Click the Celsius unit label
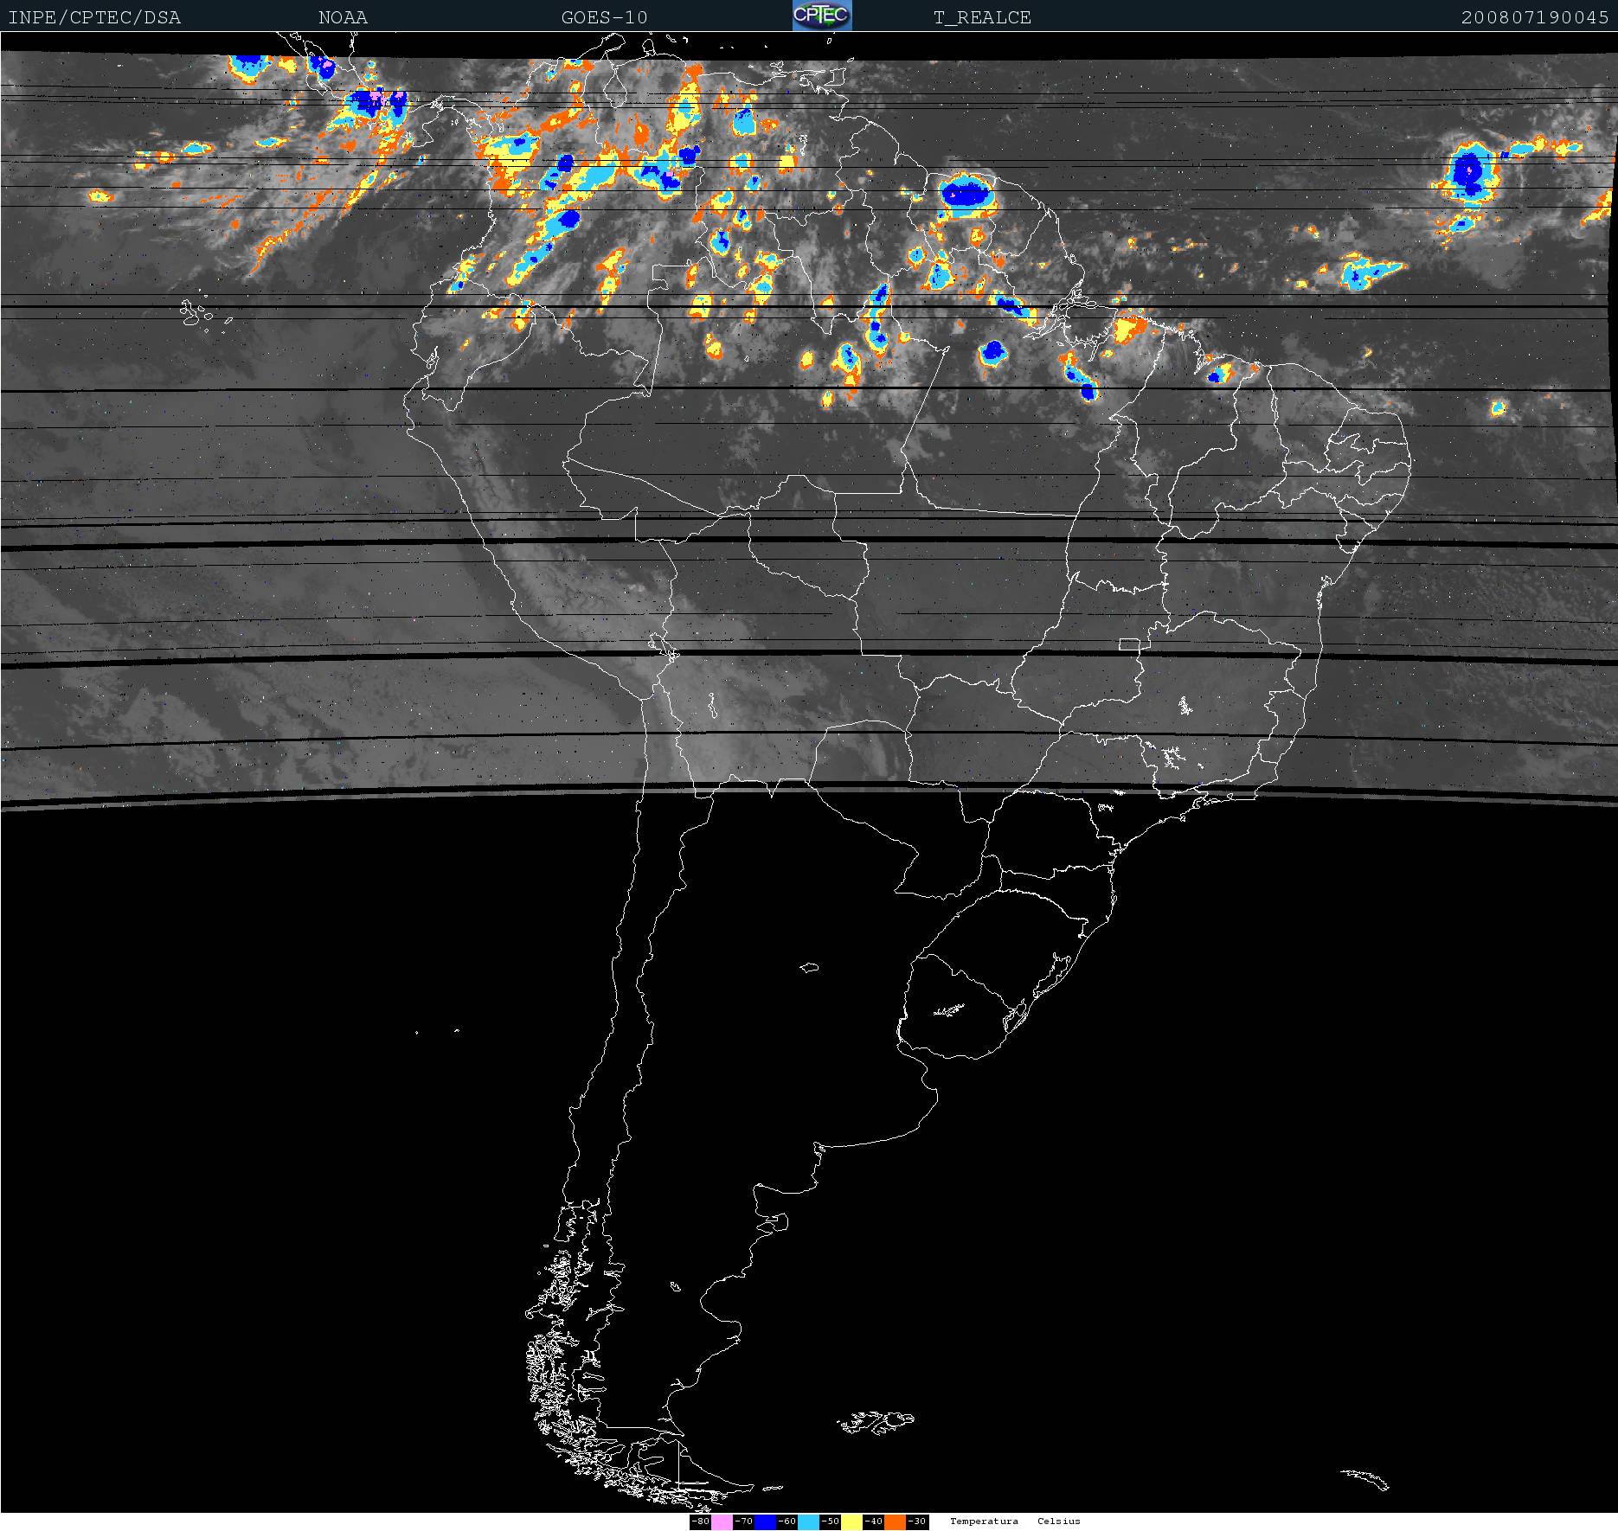The image size is (1618, 1531). pyautogui.click(x=1059, y=1521)
